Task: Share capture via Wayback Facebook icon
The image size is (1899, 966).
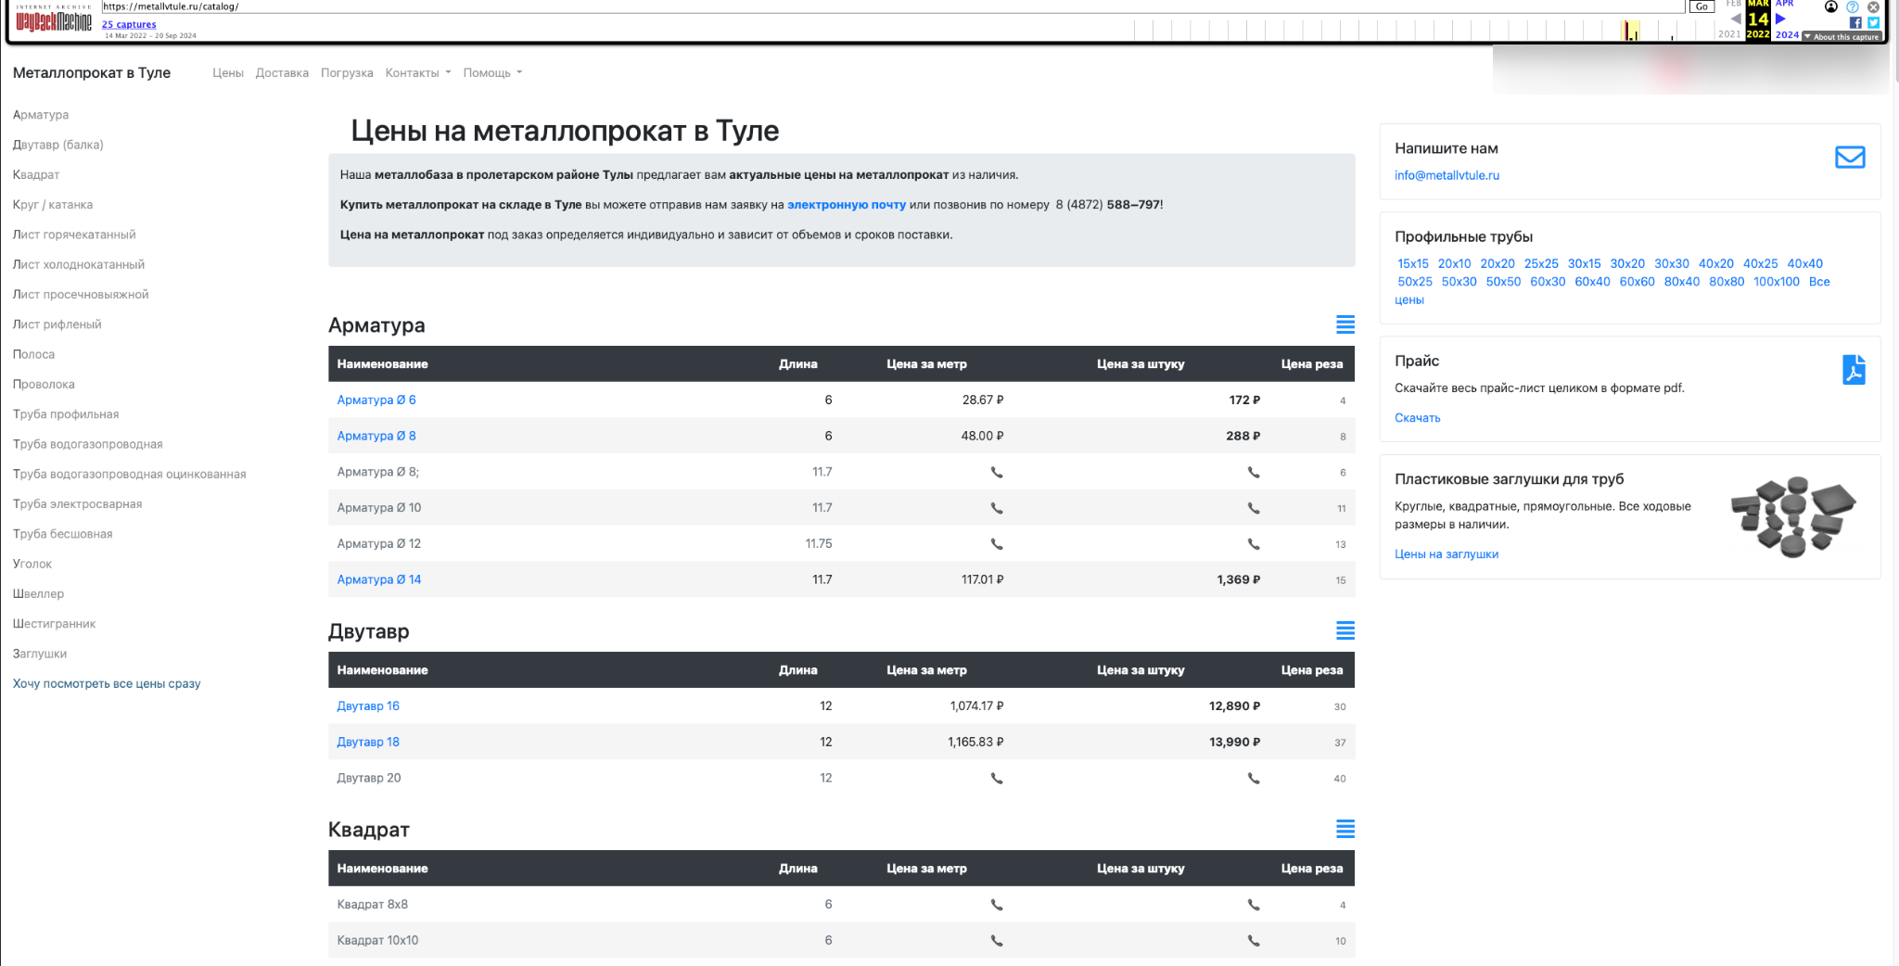Action: (1855, 22)
